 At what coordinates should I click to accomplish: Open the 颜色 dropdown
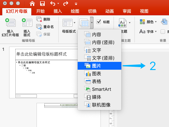pyautogui.click(x=148, y=22)
